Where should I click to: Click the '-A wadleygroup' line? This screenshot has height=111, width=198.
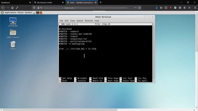pyautogui.click(x=72, y=44)
